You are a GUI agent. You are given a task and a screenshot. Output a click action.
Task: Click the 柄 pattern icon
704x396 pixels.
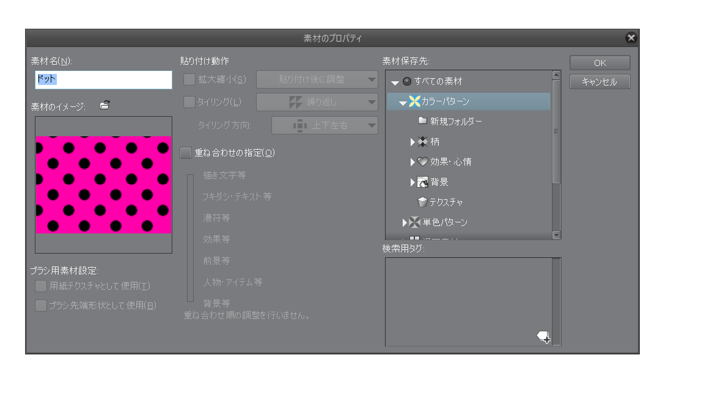click(422, 142)
